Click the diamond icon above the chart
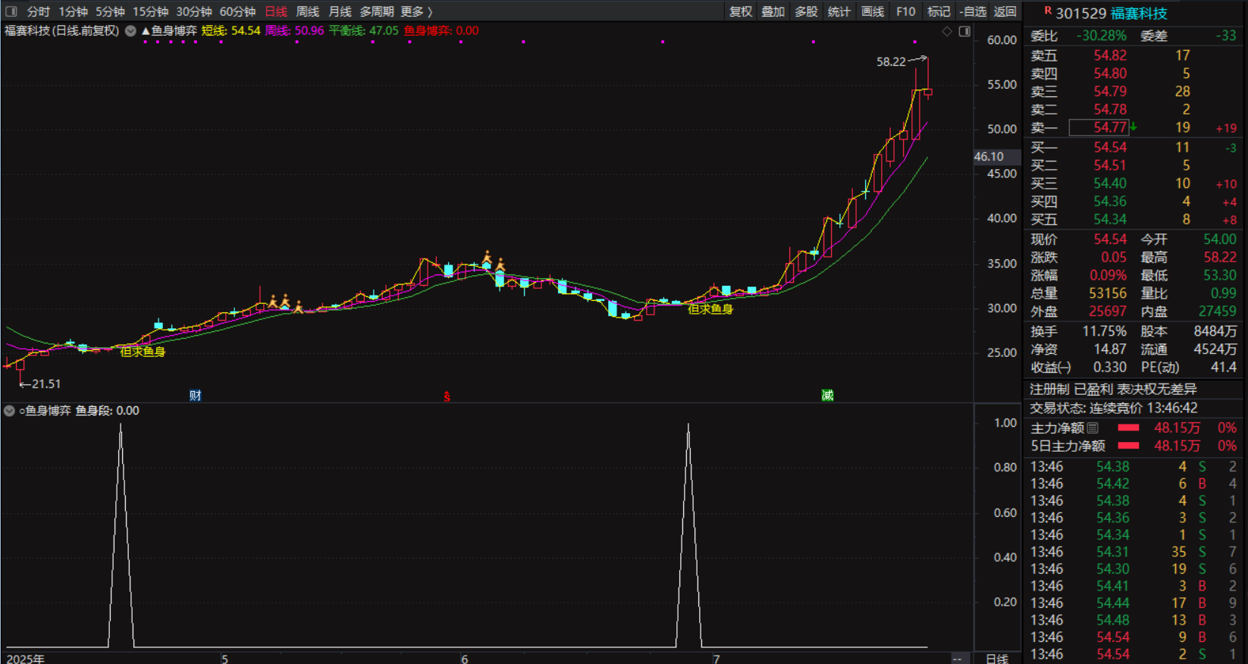1248x664 pixels. pyautogui.click(x=946, y=31)
